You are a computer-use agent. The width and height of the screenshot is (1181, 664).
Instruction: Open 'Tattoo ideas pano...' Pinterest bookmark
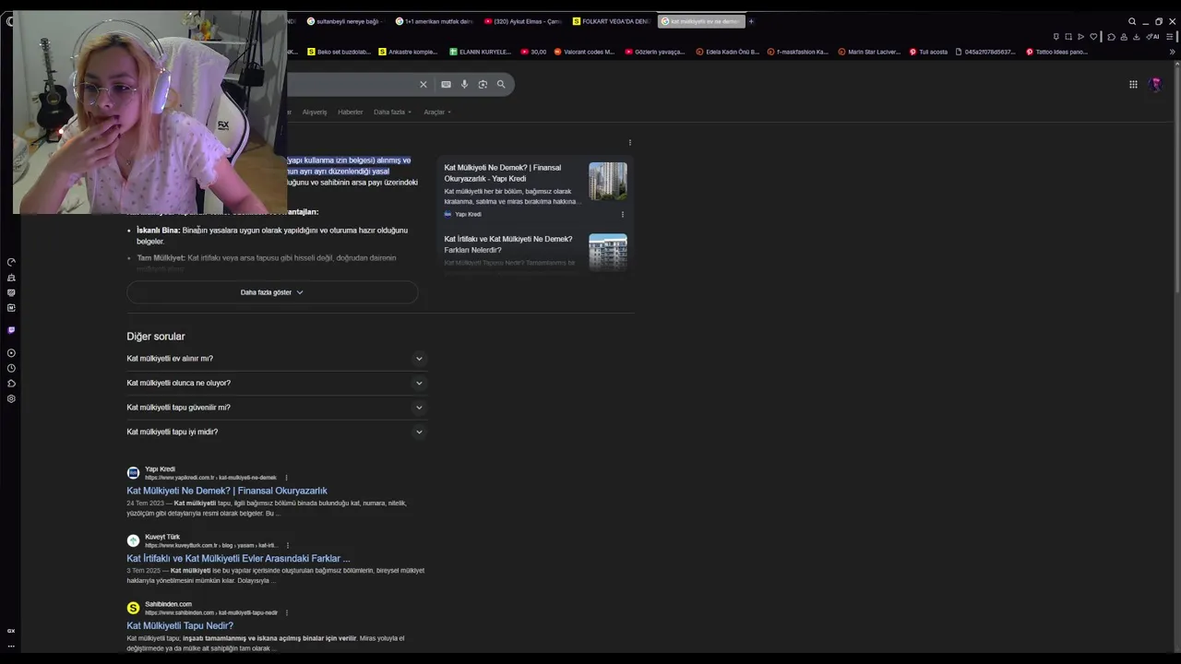pos(1056,52)
